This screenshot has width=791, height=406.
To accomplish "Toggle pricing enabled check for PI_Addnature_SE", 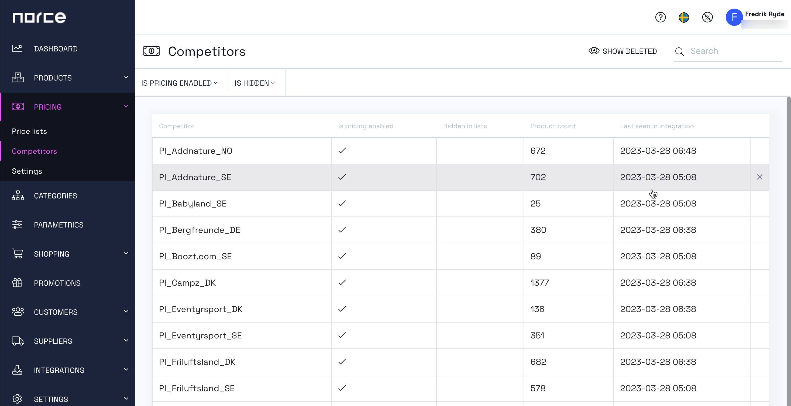I will (342, 177).
